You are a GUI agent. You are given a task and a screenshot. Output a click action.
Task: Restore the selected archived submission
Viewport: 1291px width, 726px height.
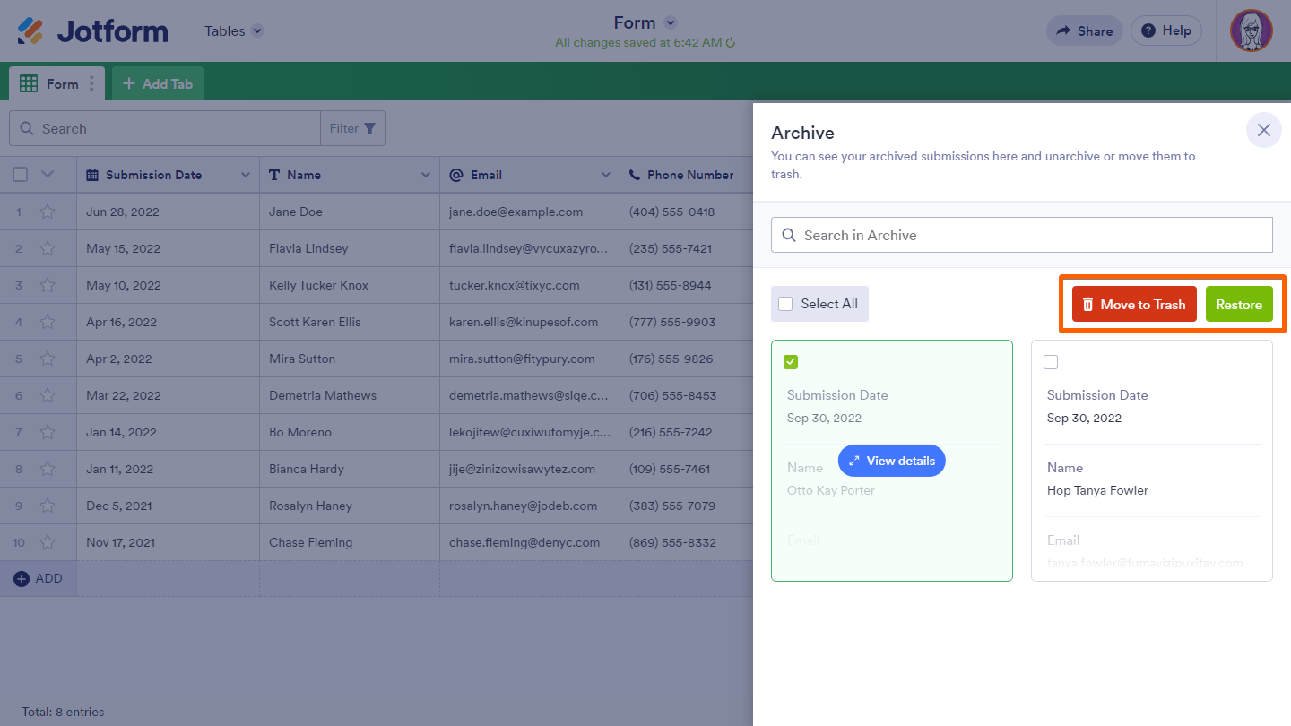[x=1239, y=305]
